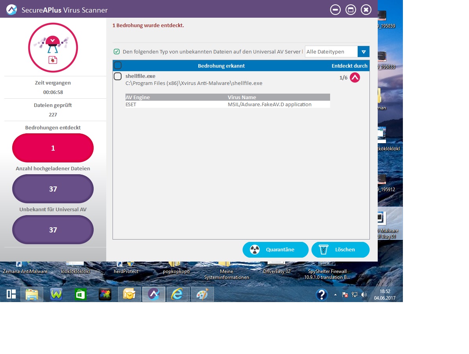This screenshot has height=354, width=469.
Task: Open the klöklöklökl desktop item
Action: (x=76, y=269)
